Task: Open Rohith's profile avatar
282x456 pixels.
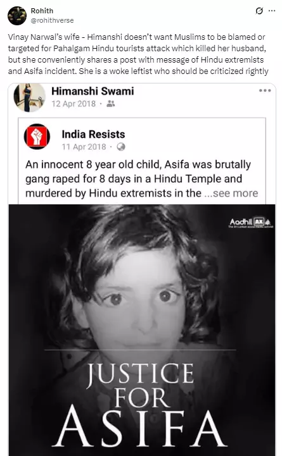Action: [x=17, y=16]
